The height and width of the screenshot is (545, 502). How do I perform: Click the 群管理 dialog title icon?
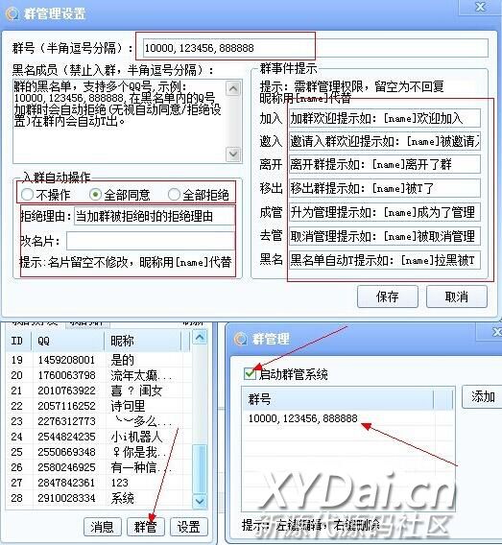coord(240,339)
